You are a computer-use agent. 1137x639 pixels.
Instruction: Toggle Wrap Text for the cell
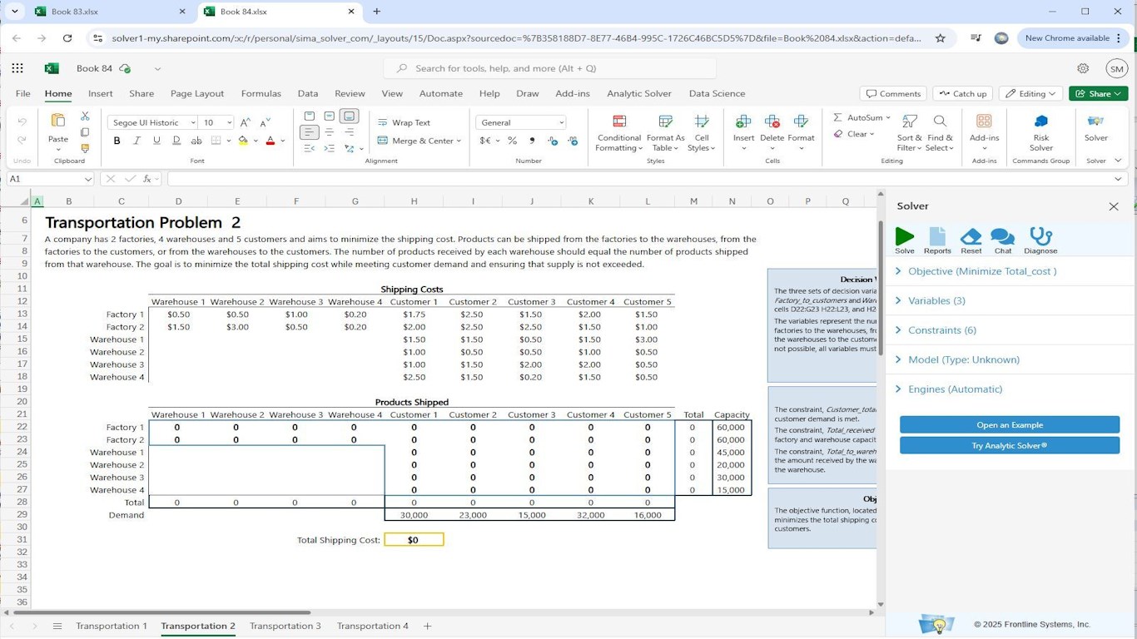404,122
